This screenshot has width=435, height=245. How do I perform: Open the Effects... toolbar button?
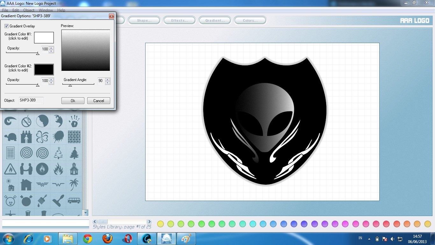[179, 20]
